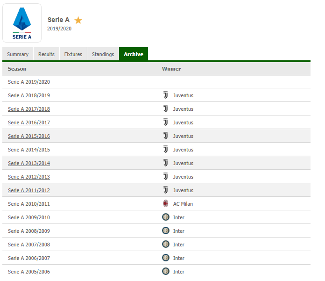Click Juventus name in 2013/2014 row
325x281 pixels.
click(183, 163)
